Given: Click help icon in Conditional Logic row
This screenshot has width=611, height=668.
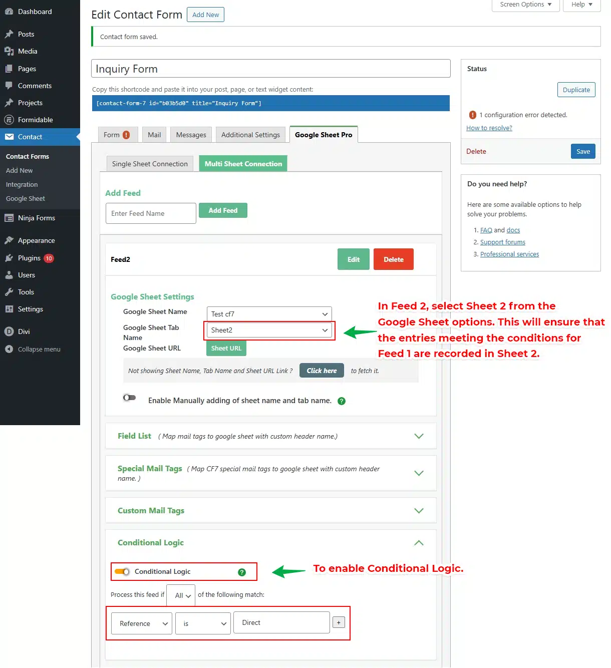Looking at the screenshot, I should (242, 572).
